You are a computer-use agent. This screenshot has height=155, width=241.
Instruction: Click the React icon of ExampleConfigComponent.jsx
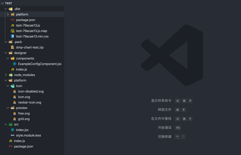[x=15, y=64]
